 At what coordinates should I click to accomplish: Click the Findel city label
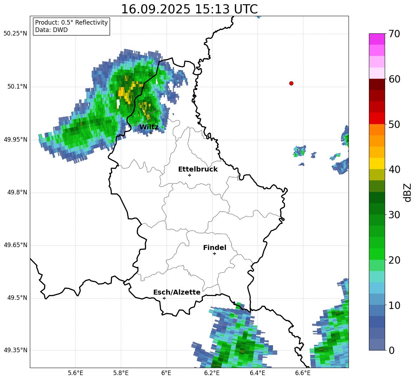(x=215, y=247)
